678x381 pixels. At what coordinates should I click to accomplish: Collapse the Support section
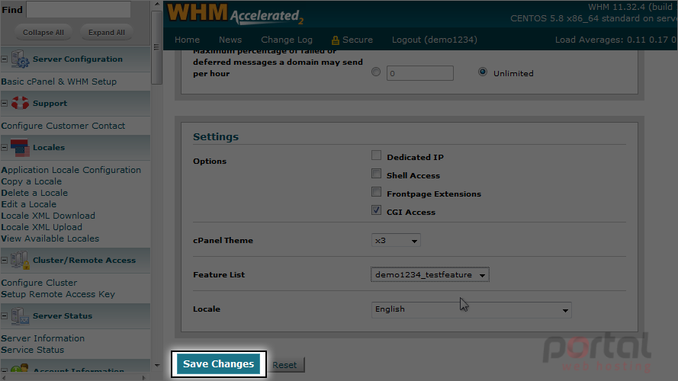coord(5,103)
